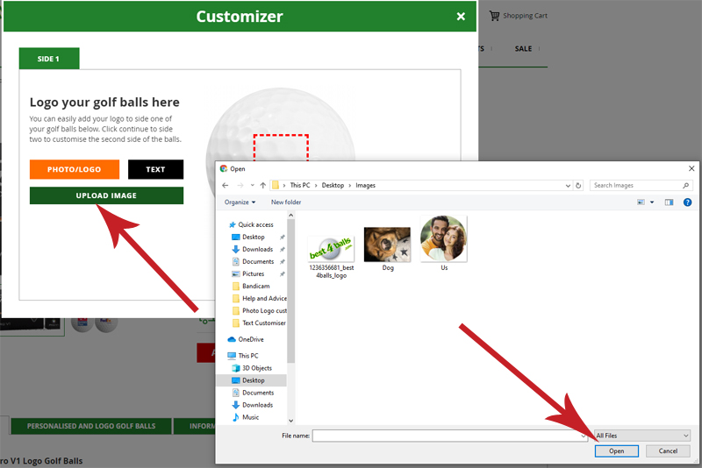Screen dimensions: 702x468
Task: Click the refresh button beside address bar
Action: pos(578,186)
